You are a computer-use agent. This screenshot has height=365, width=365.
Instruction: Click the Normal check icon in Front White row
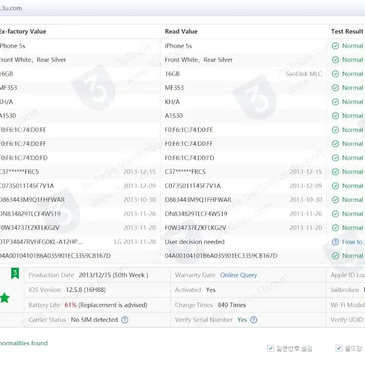335,60
